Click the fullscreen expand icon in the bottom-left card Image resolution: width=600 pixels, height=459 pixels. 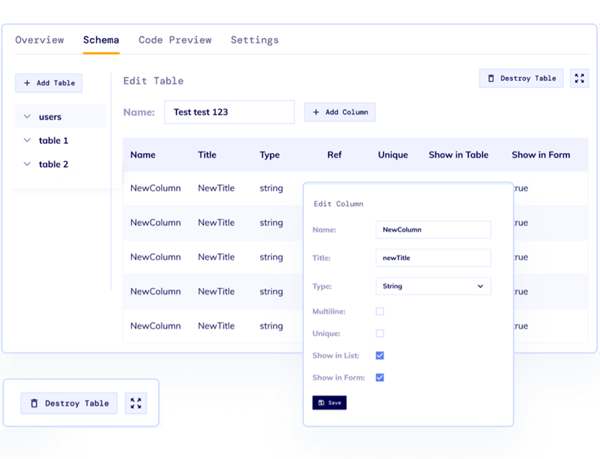(136, 403)
